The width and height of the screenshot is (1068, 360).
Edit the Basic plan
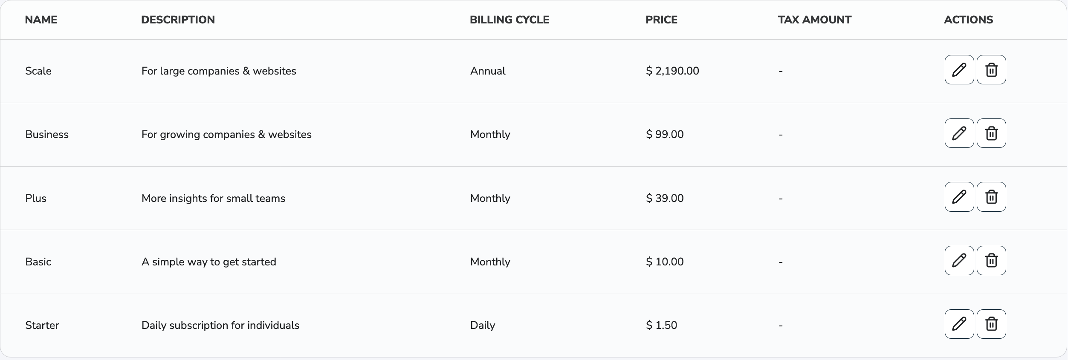click(959, 261)
